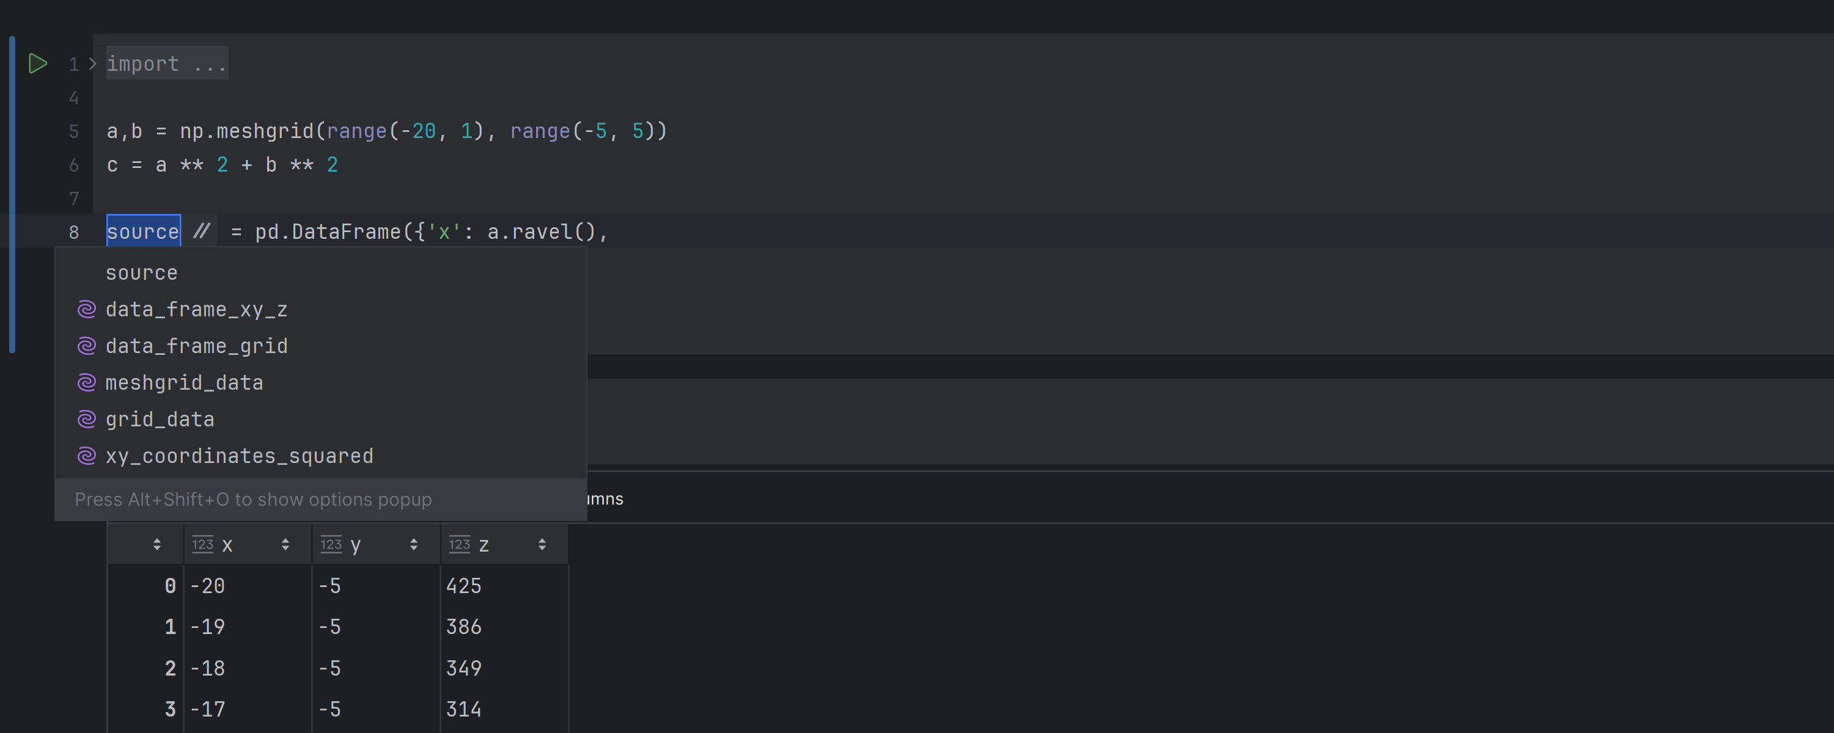Click AI icon next to grid_data suggestion
This screenshot has height=733, width=1834.
coord(86,419)
